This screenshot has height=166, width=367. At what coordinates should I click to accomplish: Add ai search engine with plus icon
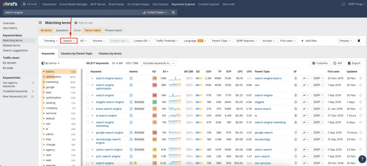point(92,116)
